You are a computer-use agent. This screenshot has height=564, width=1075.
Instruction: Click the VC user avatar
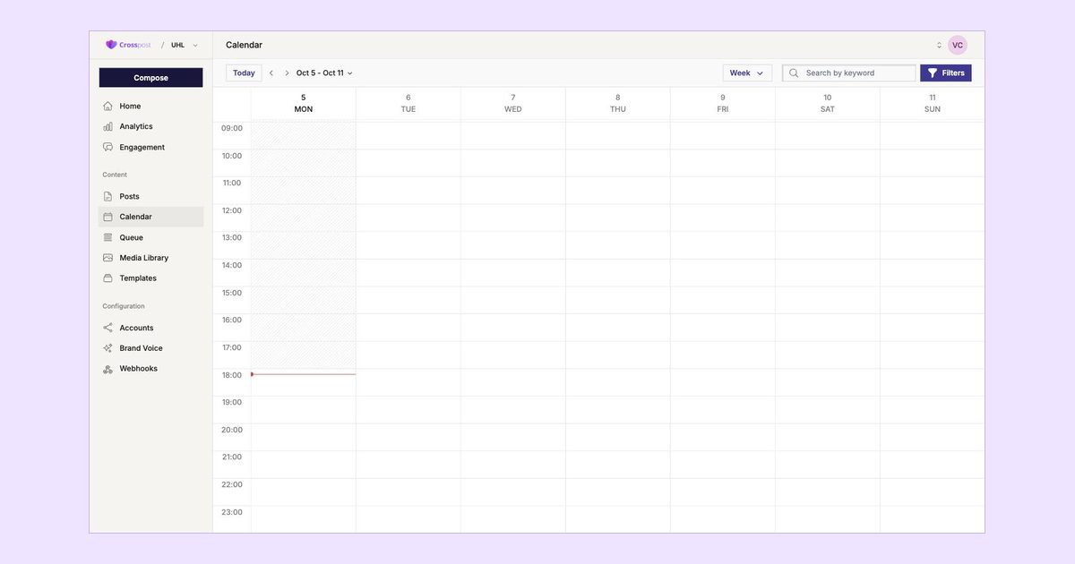click(958, 45)
